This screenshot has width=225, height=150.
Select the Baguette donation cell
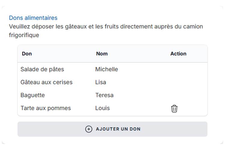(x=33, y=95)
